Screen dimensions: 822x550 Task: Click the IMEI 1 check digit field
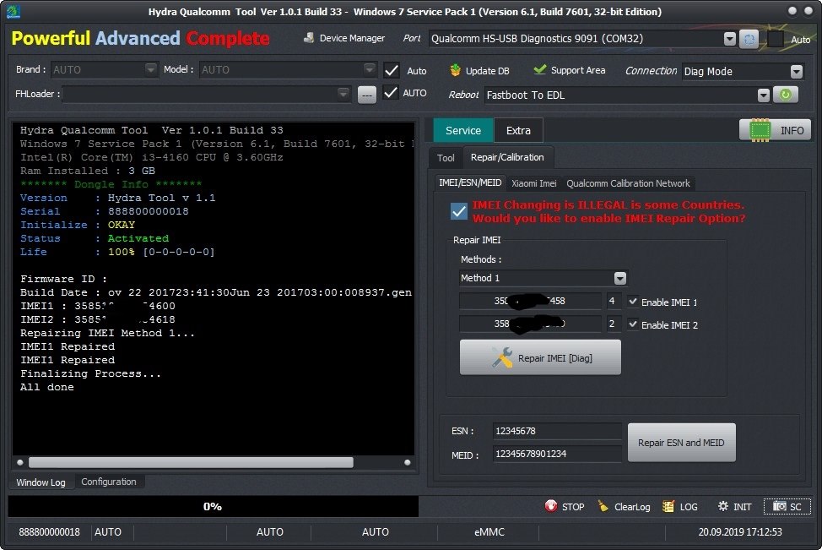pos(613,301)
